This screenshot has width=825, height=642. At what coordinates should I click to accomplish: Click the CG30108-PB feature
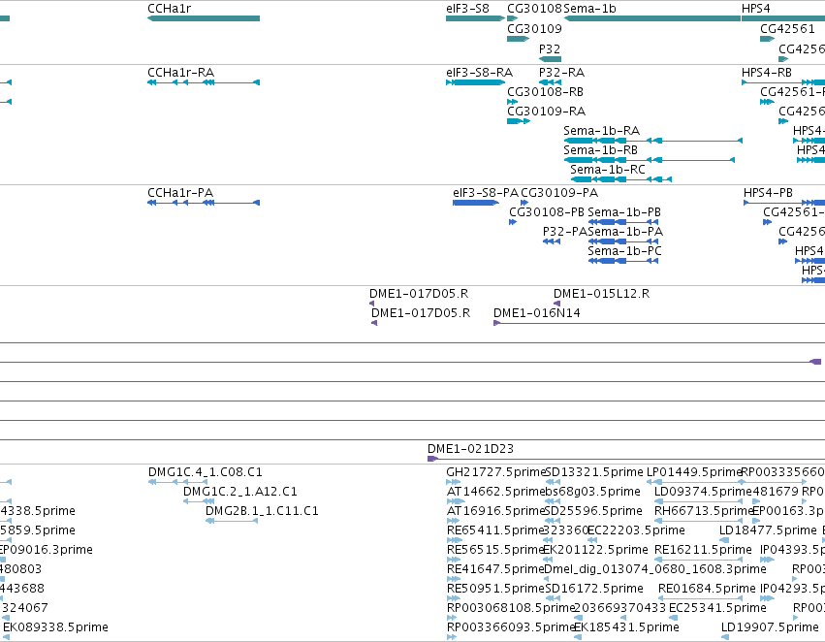tap(513, 222)
